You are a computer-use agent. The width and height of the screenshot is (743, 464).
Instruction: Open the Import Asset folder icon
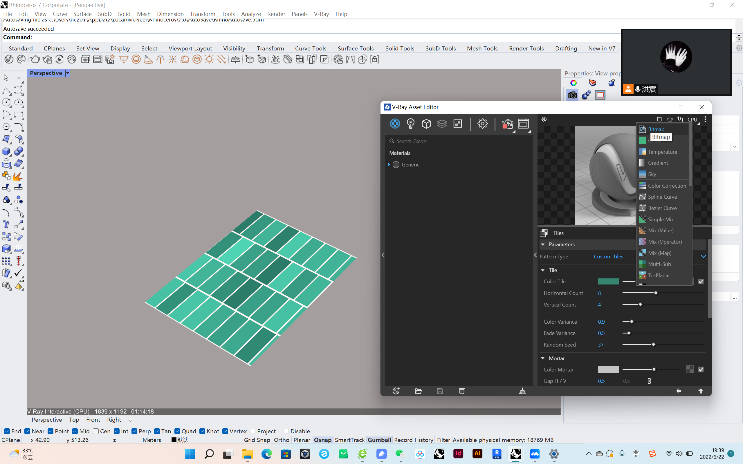[418, 391]
